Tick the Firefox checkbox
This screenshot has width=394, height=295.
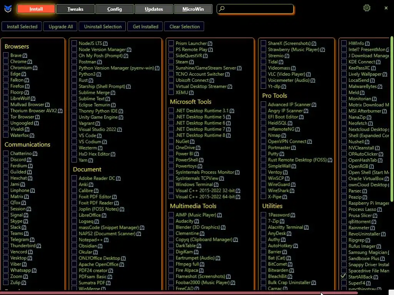[x=6, y=86]
